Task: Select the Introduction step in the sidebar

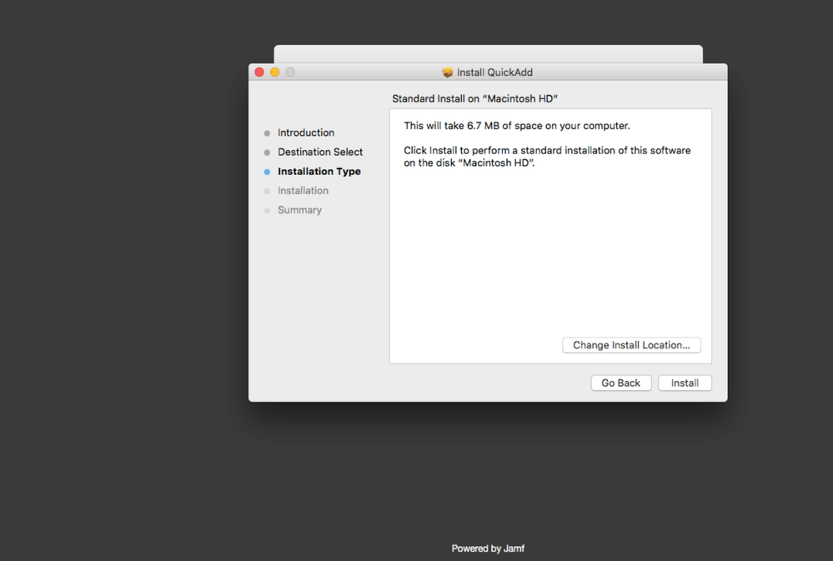Action: tap(306, 133)
